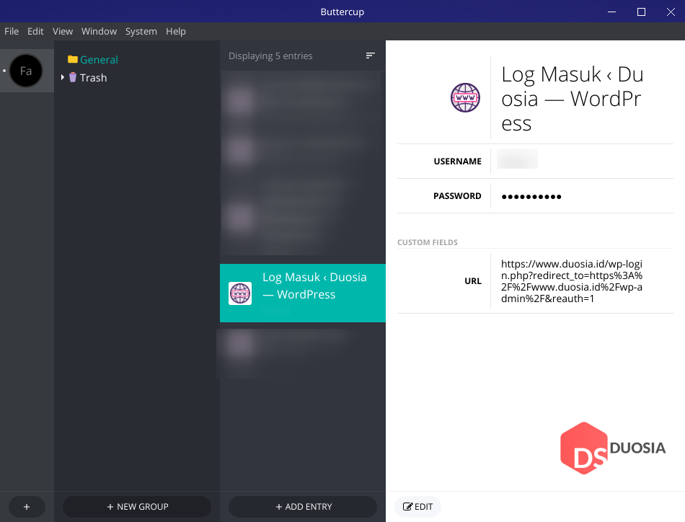Open the Edit menu
The height and width of the screenshot is (522, 685).
coord(35,32)
